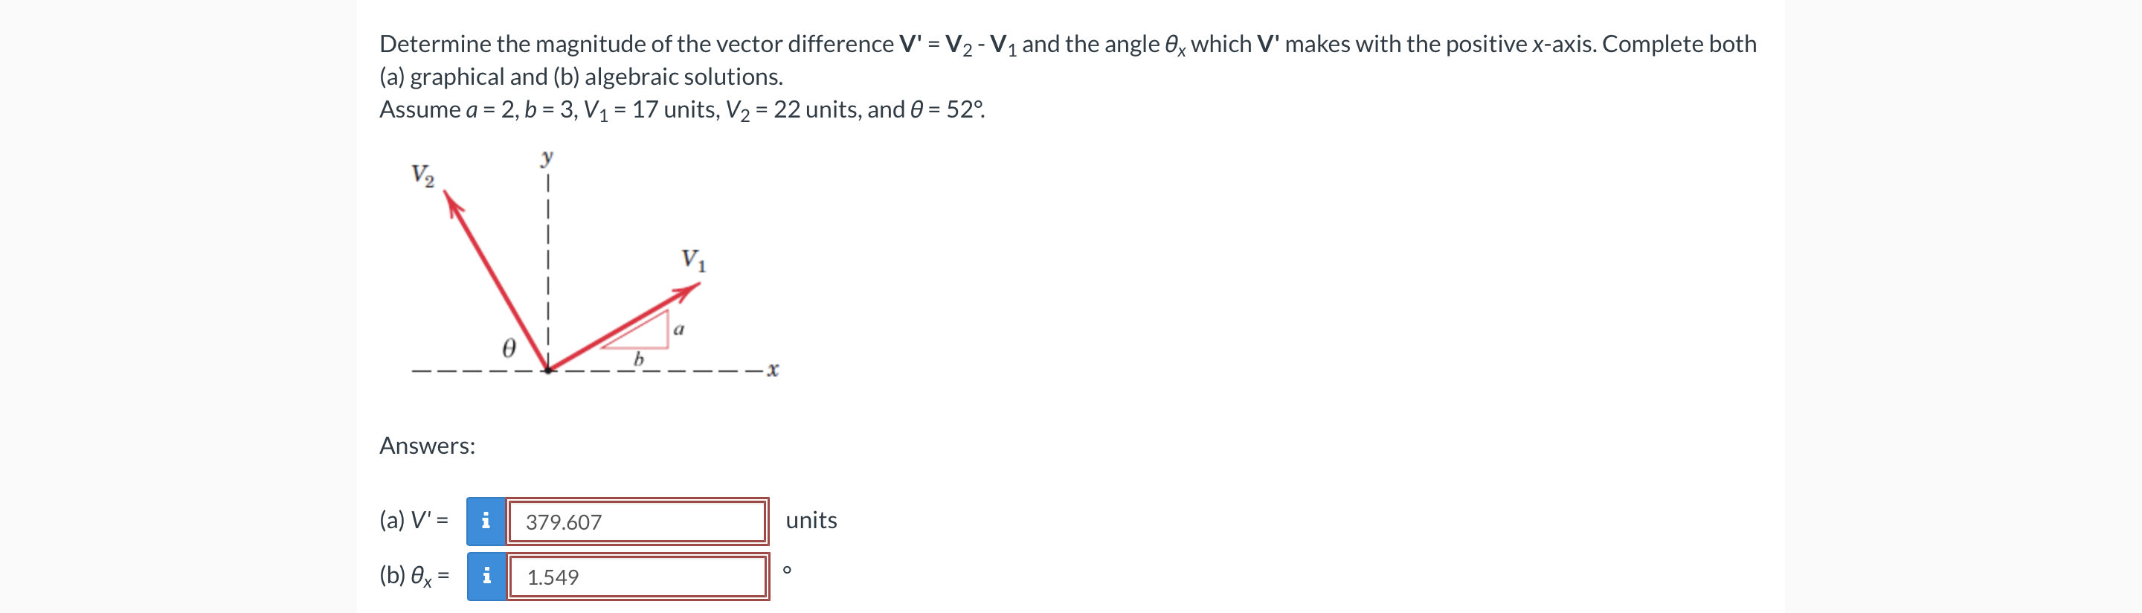
Task: Click the degree symbol after answer (b)
Action: pyautogui.click(x=788, y=570)
